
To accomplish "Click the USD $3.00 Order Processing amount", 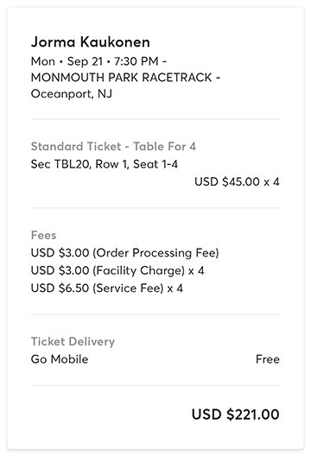I will tap(60, 253).
